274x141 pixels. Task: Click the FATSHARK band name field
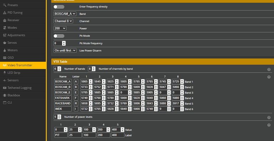click(x=63, y=98)
